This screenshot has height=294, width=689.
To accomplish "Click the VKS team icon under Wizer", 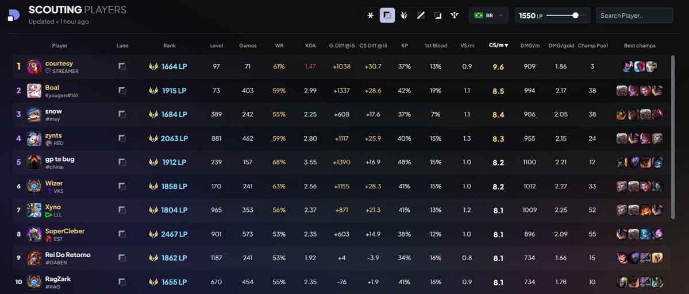I will point(49,191).
